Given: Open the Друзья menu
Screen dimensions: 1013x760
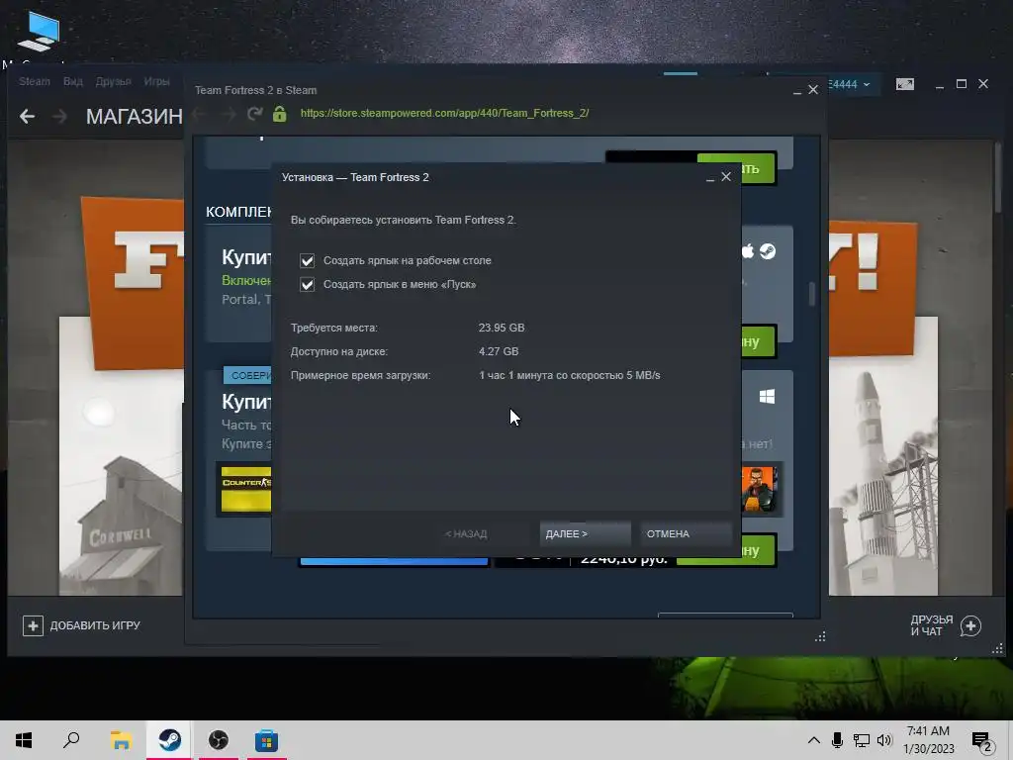Looking at the screenshot, I should coord(113,81).
